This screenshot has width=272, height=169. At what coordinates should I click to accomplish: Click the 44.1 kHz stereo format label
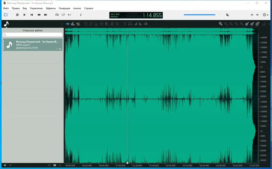[115, 15]
